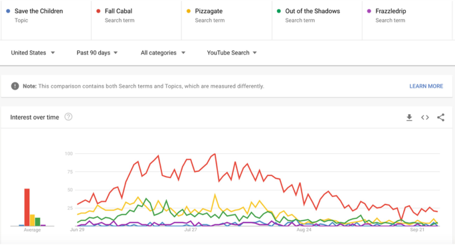This screenshot has height=245, width=455.
Task: Download the interest over time data
Action: [409, 118]
